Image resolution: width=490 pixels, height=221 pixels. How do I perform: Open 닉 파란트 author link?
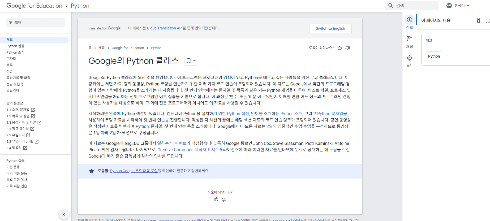(178, 143)
